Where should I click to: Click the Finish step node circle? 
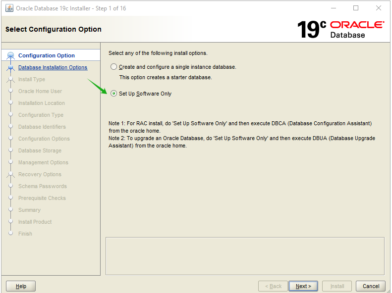[10, 233]
